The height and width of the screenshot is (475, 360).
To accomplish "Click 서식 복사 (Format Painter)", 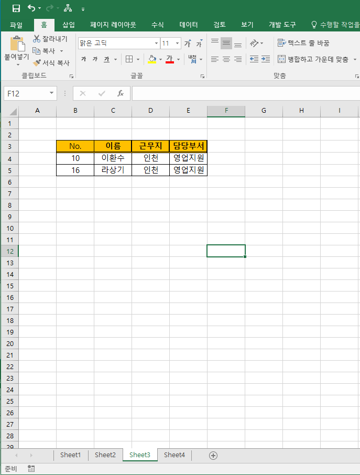I will pyautogui.click(x=51, y=63).
